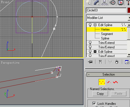Uncheck the Lock Handles checkbox
Screen dimensions: 130x107
tap(94, 103)
